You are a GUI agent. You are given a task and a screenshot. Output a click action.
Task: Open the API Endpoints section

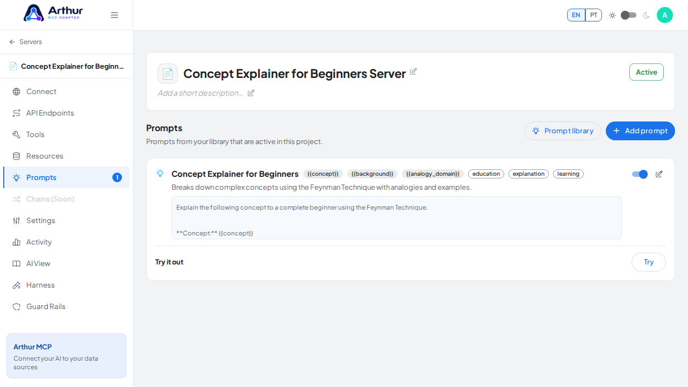pyautogui.click(x=66, y=113)
